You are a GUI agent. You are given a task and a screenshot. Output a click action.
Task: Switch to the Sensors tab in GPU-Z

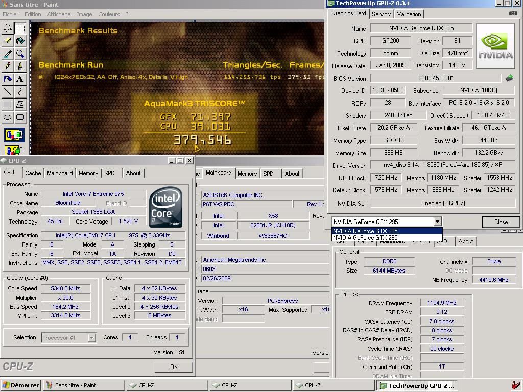[381, 14]
